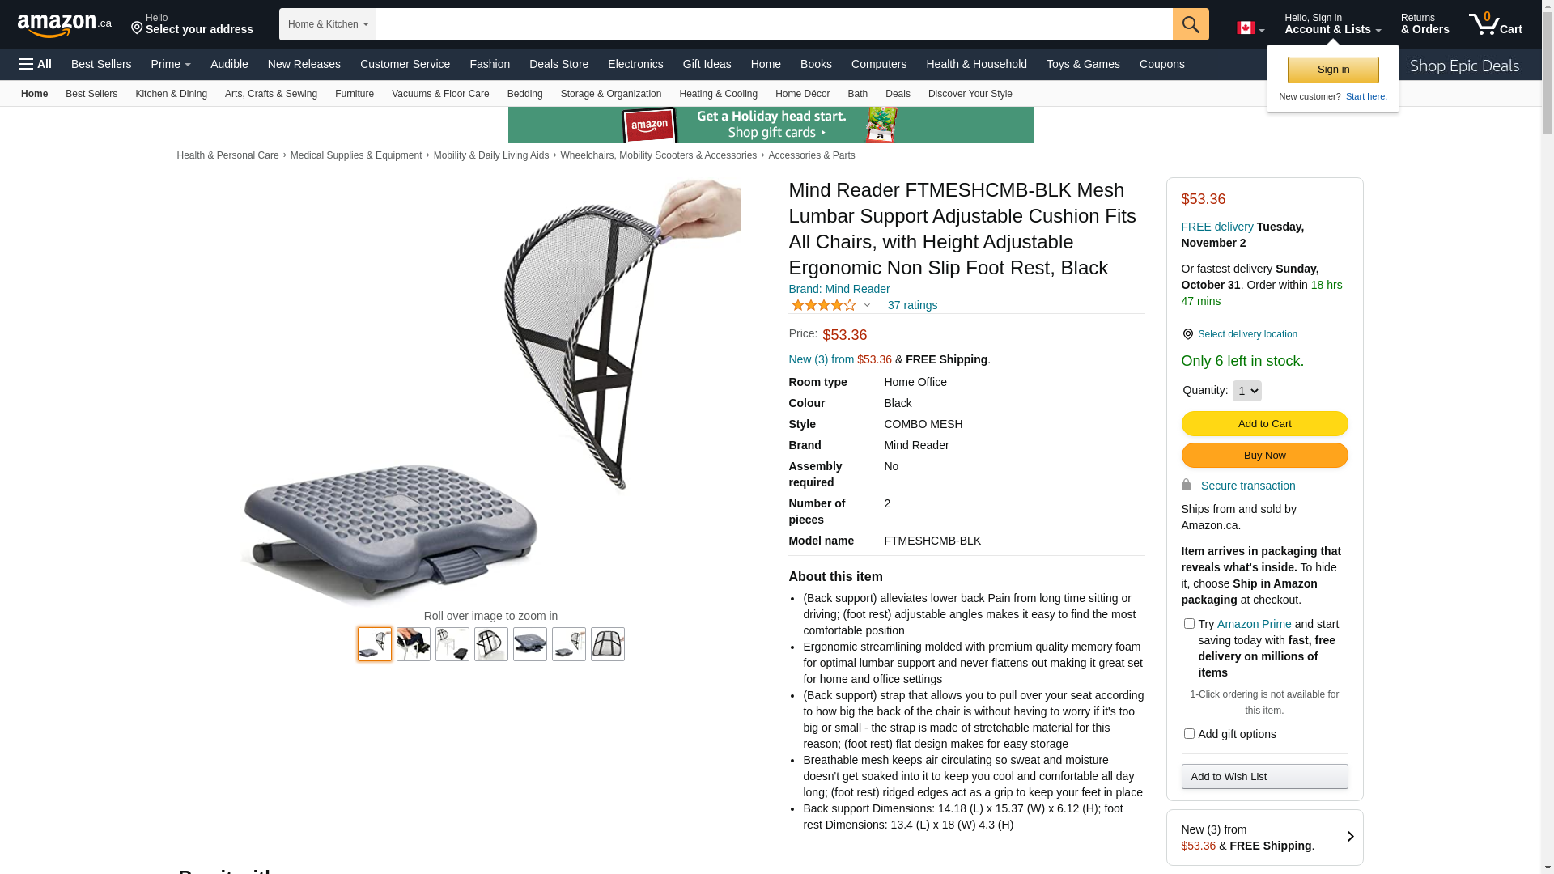Open the Furniture subcategory tab
This screenshot has height=874, width=1554.
[x=355, y=94]
